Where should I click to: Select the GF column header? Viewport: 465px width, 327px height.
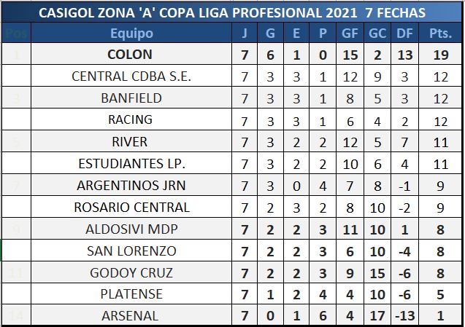(x=349, y=34)
